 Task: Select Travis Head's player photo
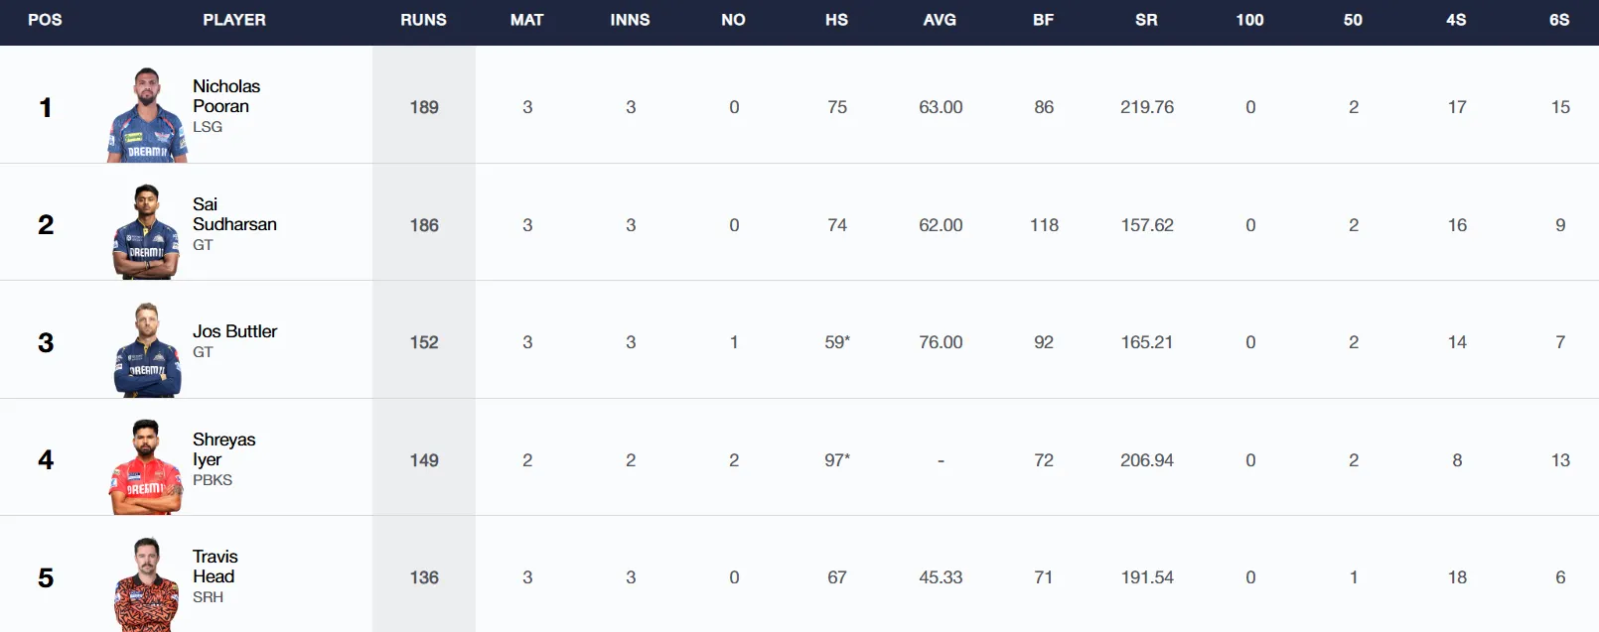click(x=147, y=584)
